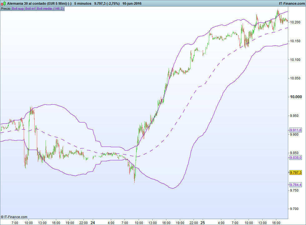Click the 10.150 price axis label

pyautogui.click(x=295, y=41)
